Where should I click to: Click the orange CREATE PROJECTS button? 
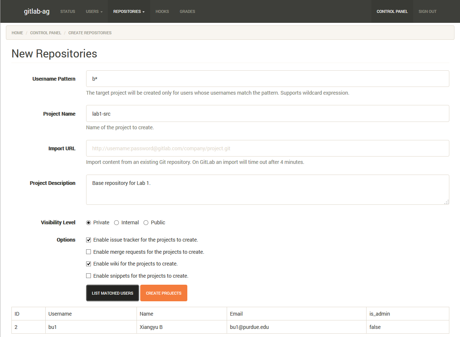(163, 293)
